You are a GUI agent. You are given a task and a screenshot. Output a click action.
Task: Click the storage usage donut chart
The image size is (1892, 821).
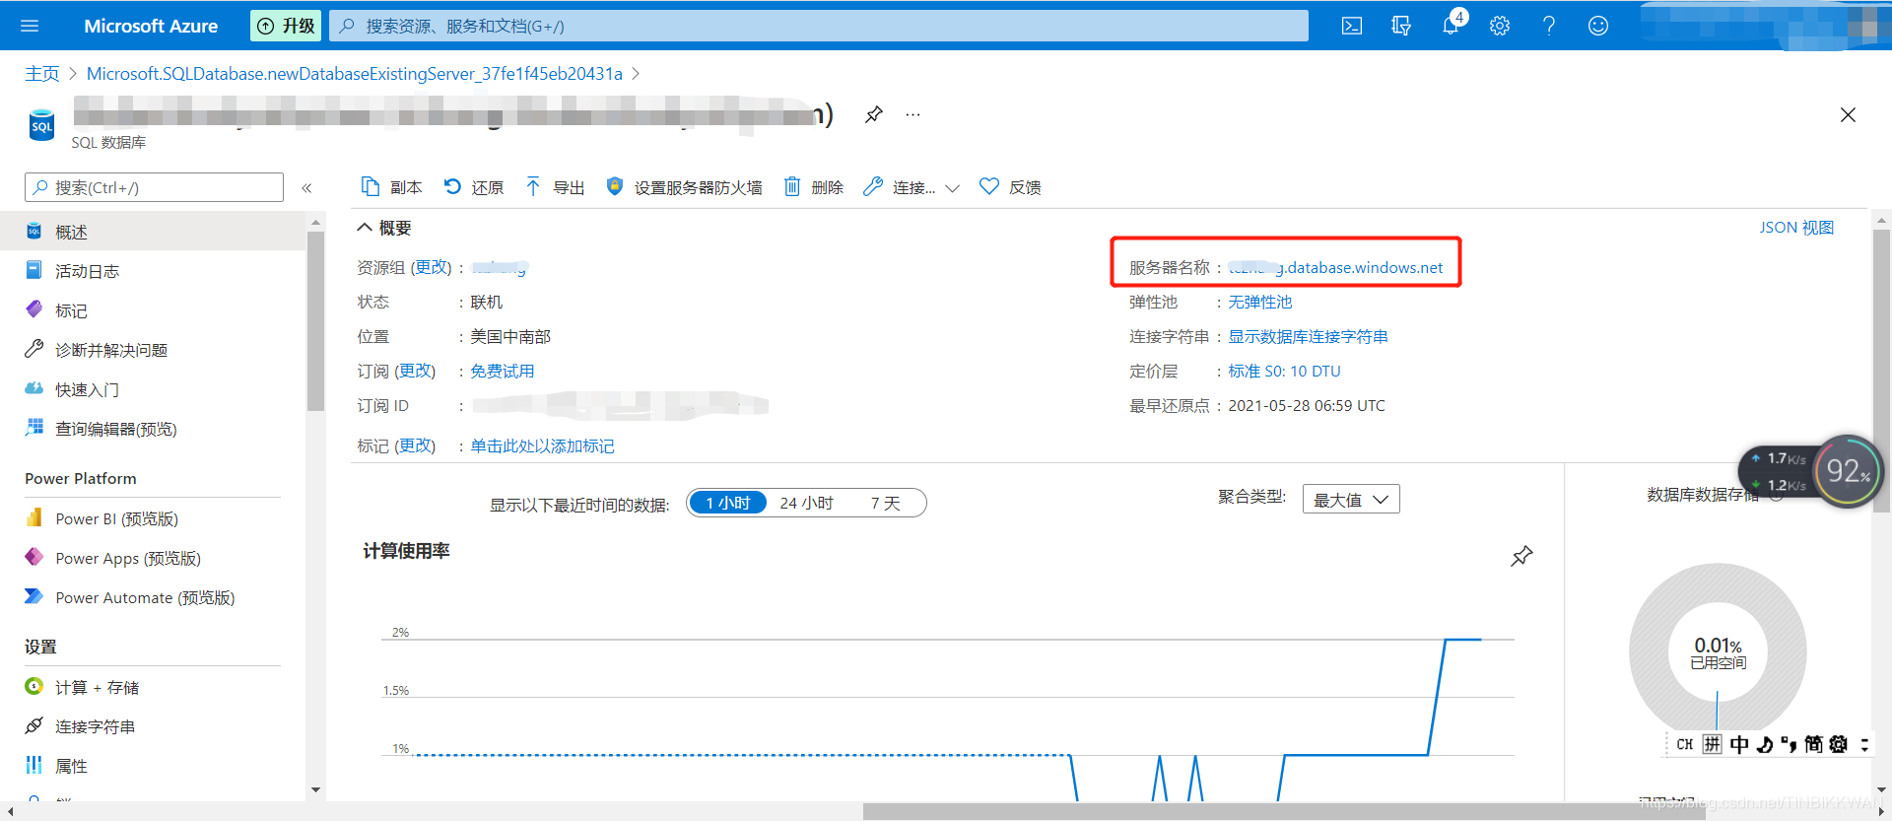click(1718, 651)
